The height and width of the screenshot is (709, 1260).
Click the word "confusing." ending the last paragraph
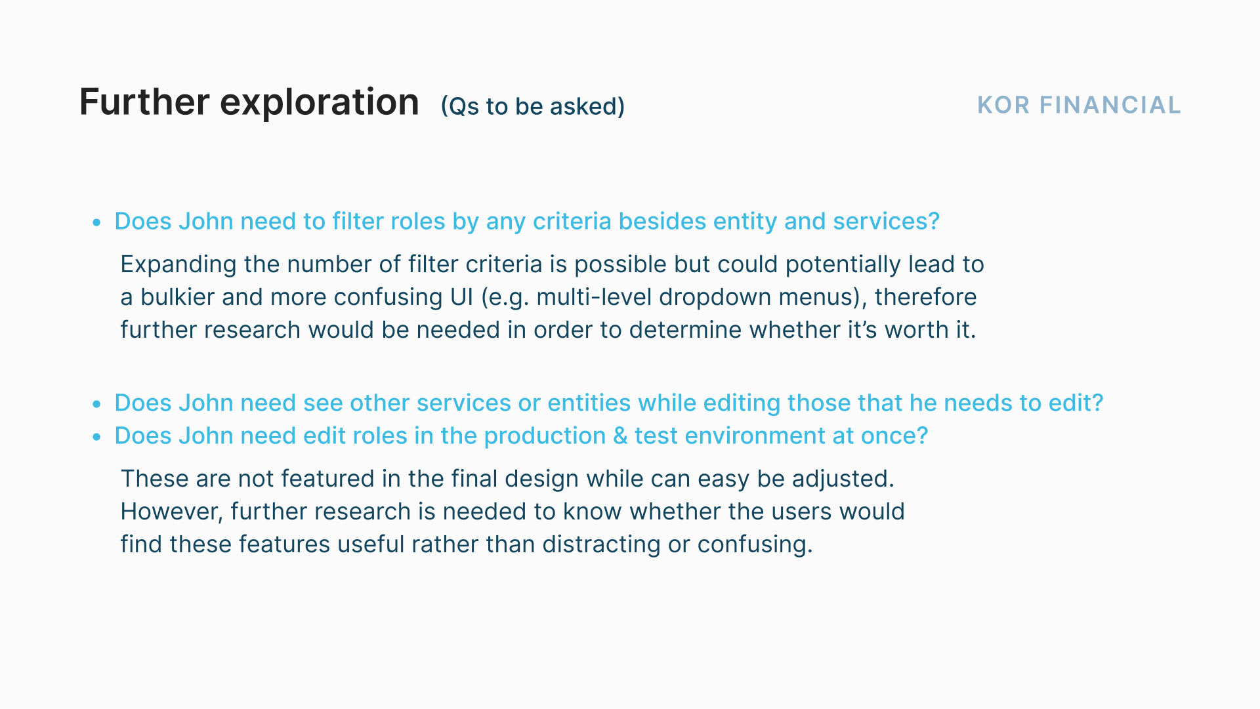(755, 545)
